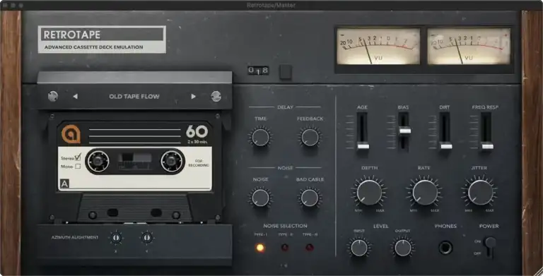Click the tape counter display showing 018
The image size is (543, 276).
pyautogui.click(x=258, y=71)
